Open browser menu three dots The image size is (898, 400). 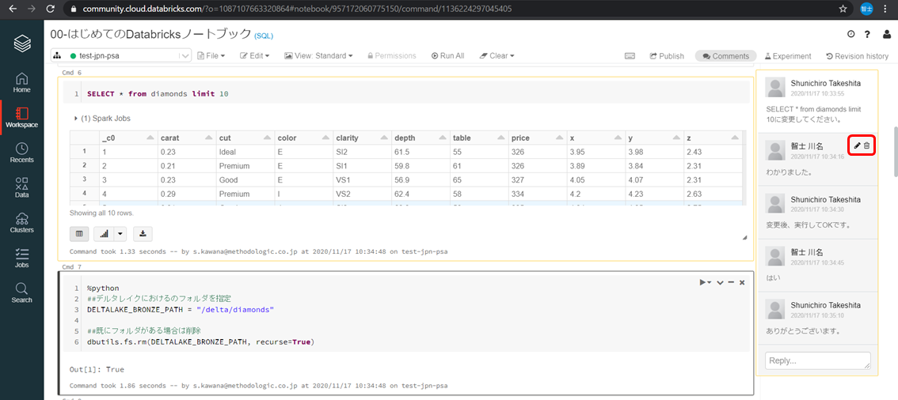point(887,9)
